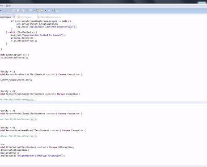Open the Next Annotation dropdown arrow
Viewport: 207px width, 167px height.
(27, 10)
